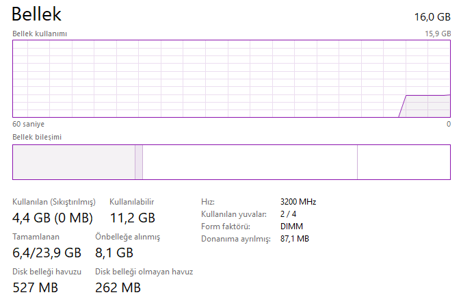Click the Bellek kullanımı usage graph

coord(231,79)
